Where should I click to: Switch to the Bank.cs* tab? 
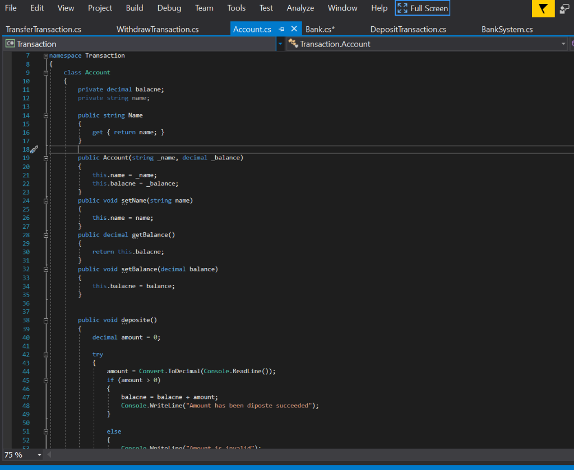[320, 29]
